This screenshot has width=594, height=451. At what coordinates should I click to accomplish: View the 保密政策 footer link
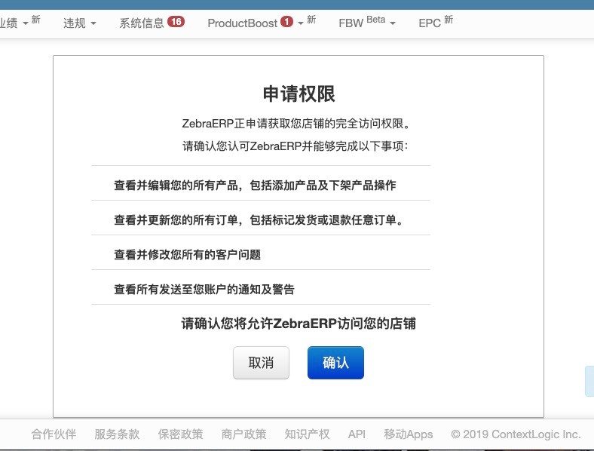click(x=180, y=434)
